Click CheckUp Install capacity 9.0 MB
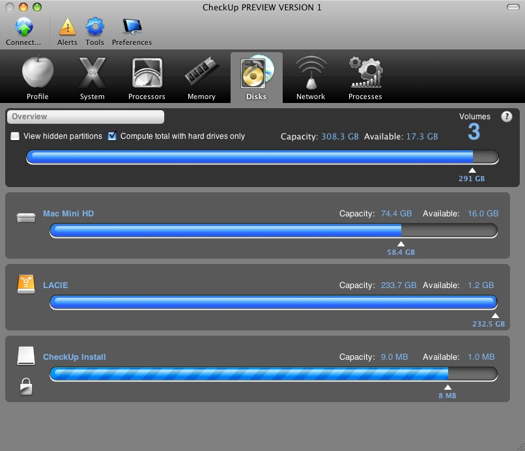This screenshot has height=451, width=525. pyautogui.click(x=395, y=357)
